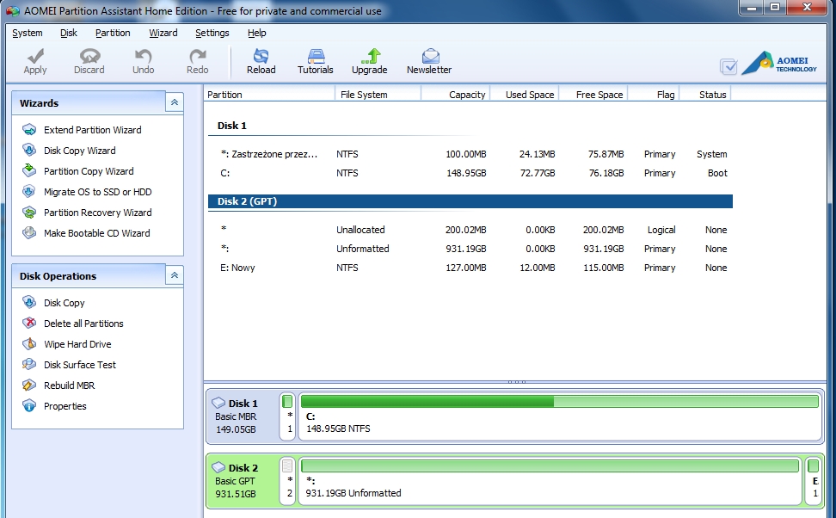Viewport: 836px width, 518px height.
Task: Sort by Free Space column header
Action: 593,95
